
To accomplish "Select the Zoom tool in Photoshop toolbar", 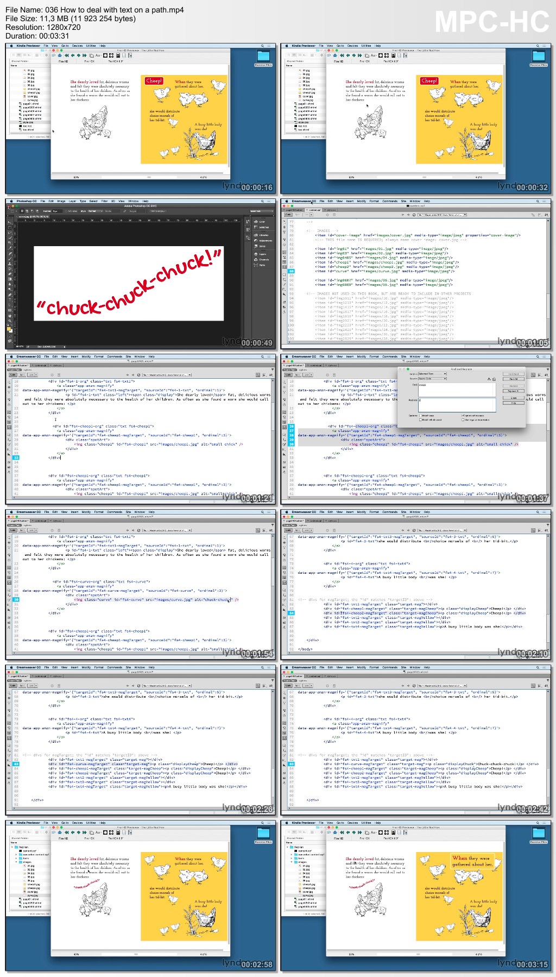I will coord(10,321).
